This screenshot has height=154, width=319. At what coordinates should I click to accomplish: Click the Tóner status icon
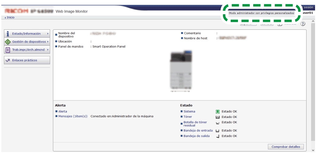[217, 117]
